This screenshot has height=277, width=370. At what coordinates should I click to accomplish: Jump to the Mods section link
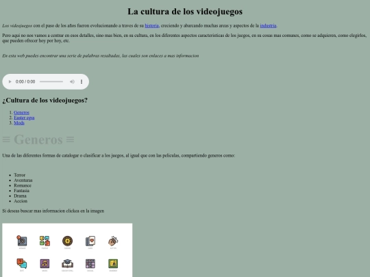coord(19,122)
